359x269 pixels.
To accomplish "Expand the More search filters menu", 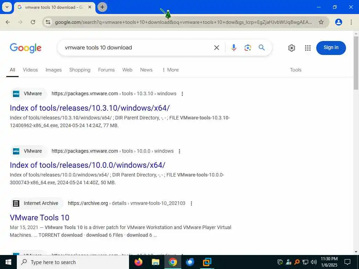I will tap(170, 70).
